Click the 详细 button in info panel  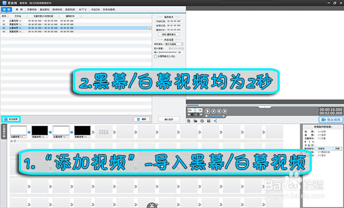pyautogui.click(x=337, y=148)
